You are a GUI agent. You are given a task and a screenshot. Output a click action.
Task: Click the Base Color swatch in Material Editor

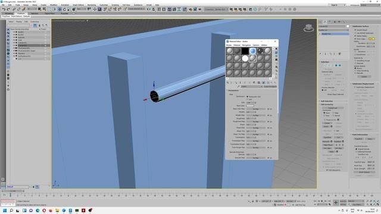click(250, 106)
